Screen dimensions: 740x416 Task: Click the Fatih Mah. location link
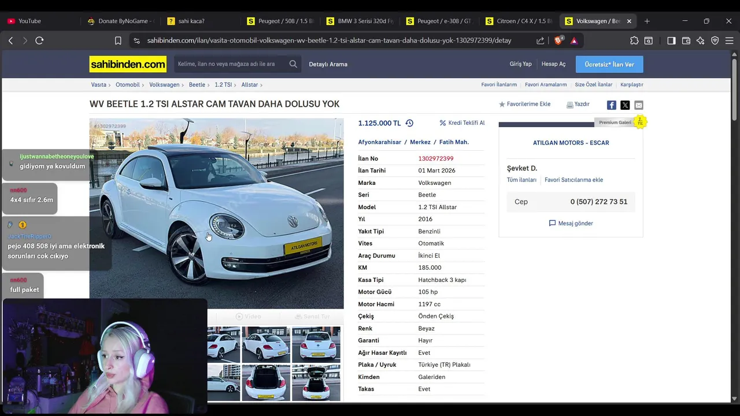tap(454, 142)
